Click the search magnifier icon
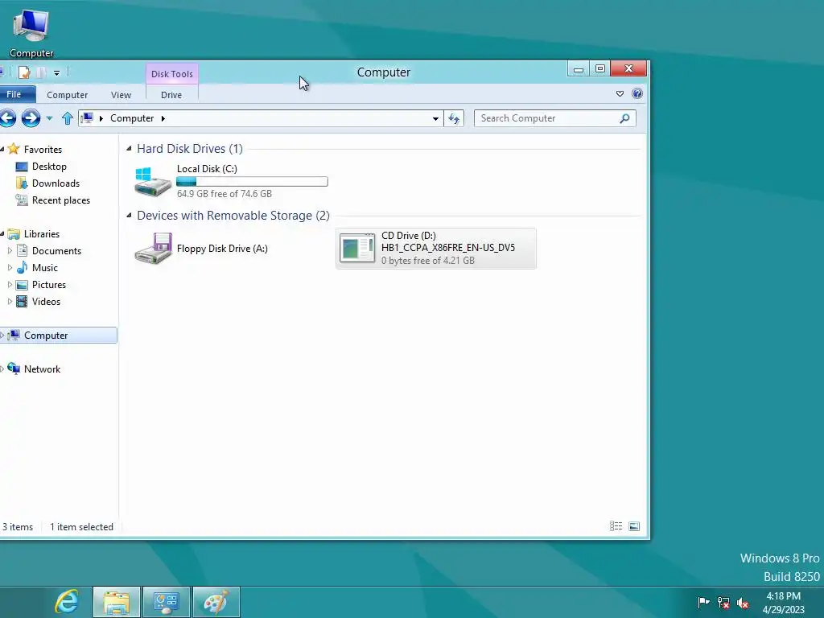The height and width of the screenshot is (618, 824). click(x=624, y=118)
